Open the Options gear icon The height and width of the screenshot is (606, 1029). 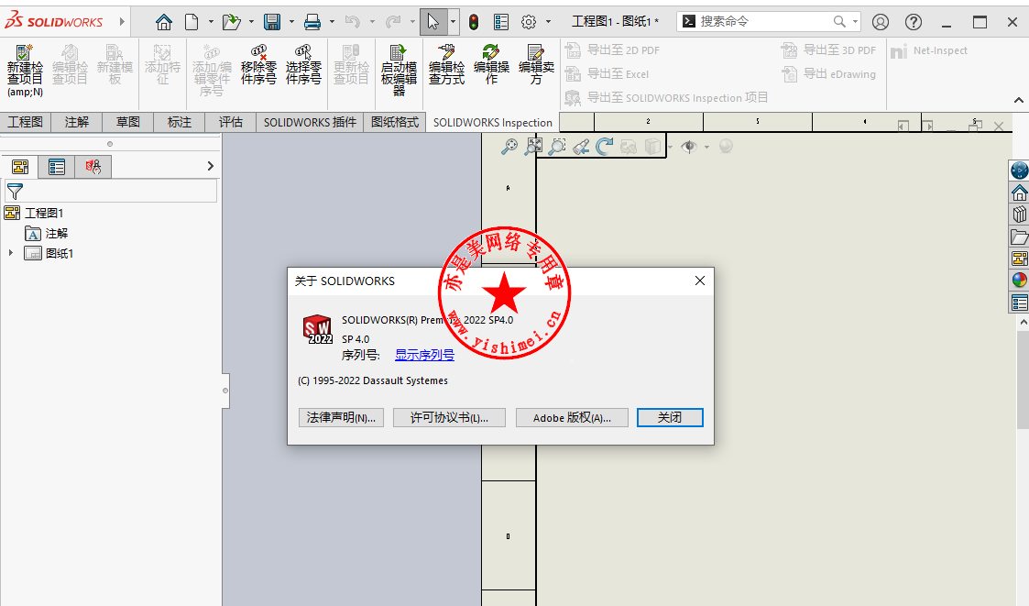click(529, 22)
